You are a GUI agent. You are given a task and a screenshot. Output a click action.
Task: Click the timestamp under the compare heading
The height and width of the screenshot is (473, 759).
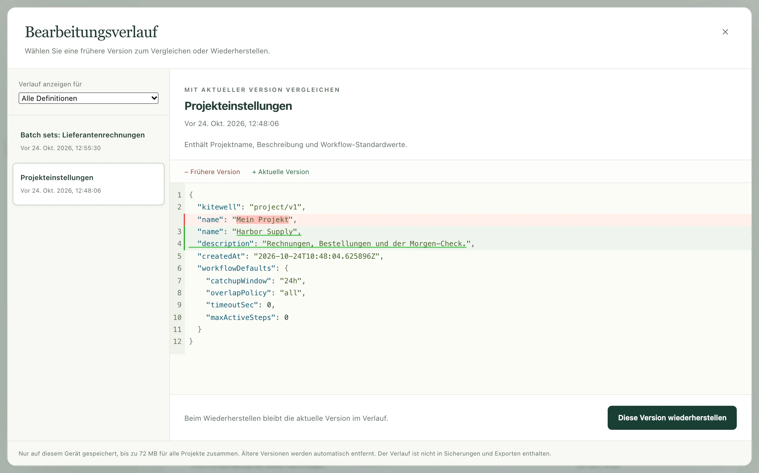(231, 124)
